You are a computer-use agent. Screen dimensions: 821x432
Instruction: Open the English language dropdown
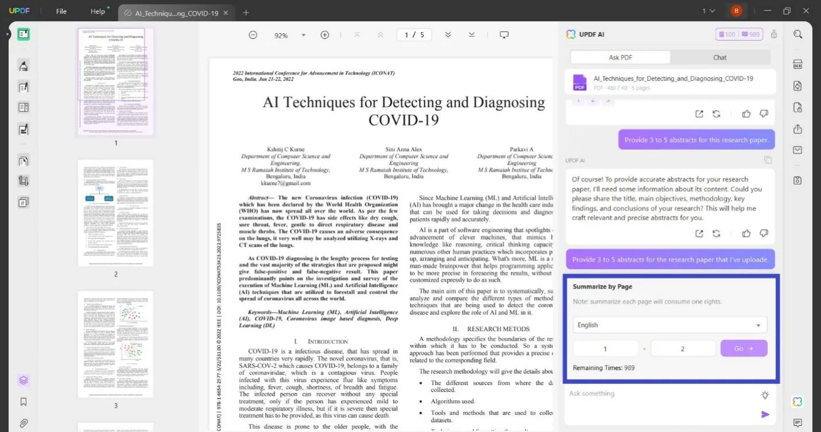(670, 325)
